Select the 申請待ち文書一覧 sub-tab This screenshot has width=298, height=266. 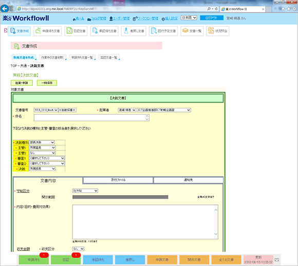pos(82,58)
